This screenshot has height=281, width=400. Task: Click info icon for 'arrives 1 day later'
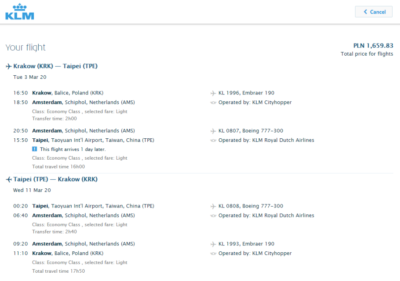coord(35,149)
